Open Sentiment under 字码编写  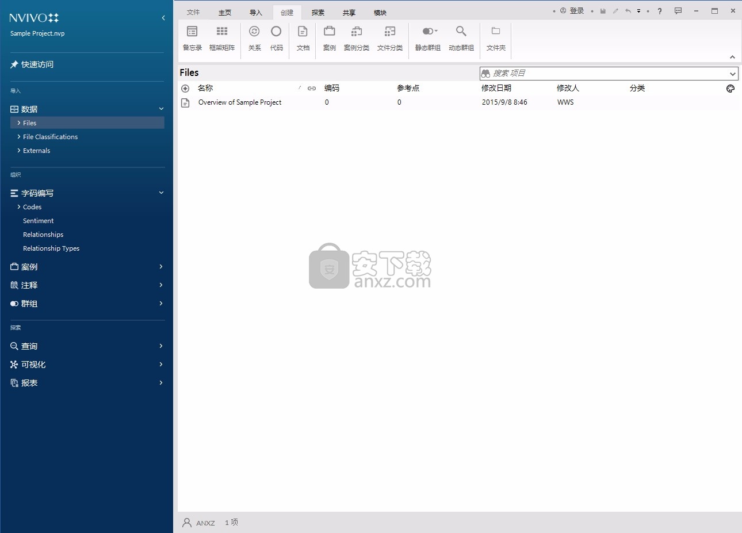coord(39,221)
